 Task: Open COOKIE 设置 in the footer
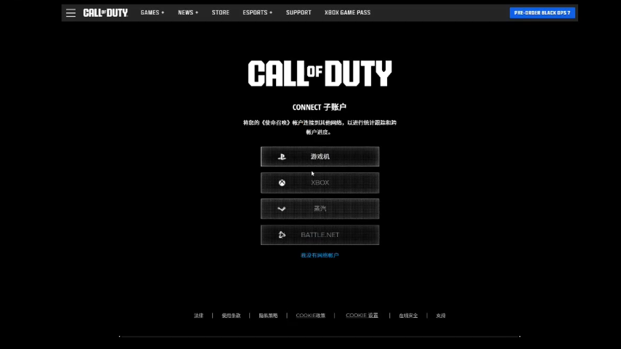[362, 316]
